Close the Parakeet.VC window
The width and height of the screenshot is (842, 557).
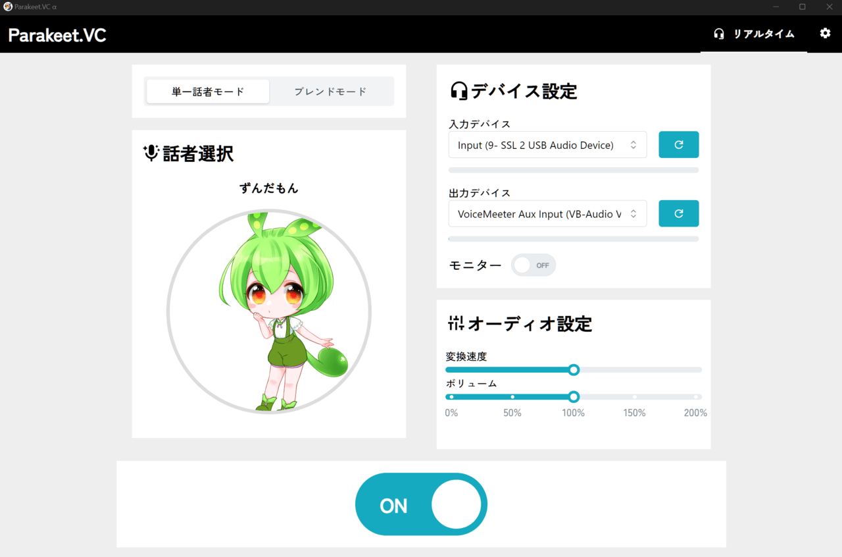(829, 7)
